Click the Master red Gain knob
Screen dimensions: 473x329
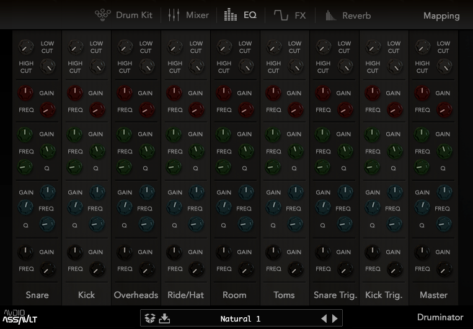pyautogui.click(x=422, y=92)
